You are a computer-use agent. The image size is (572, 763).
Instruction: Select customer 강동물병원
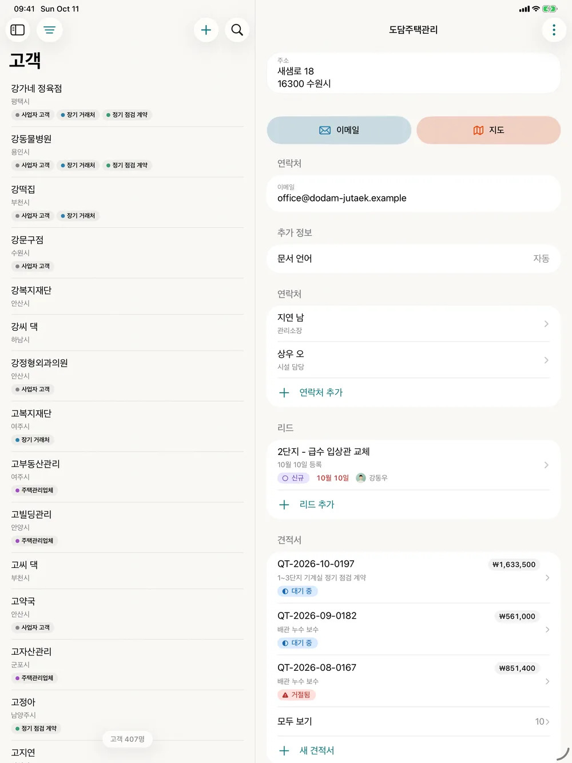click(127, 152)
